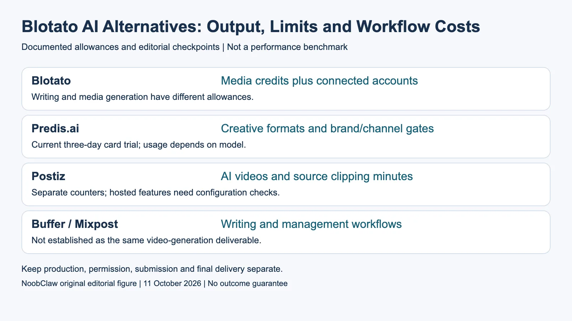Image resolution: width=572 pixels, height=321 pixels.
Task: Click 'Media credits plus connected accounts'
Action: click(x=319, y=81)
